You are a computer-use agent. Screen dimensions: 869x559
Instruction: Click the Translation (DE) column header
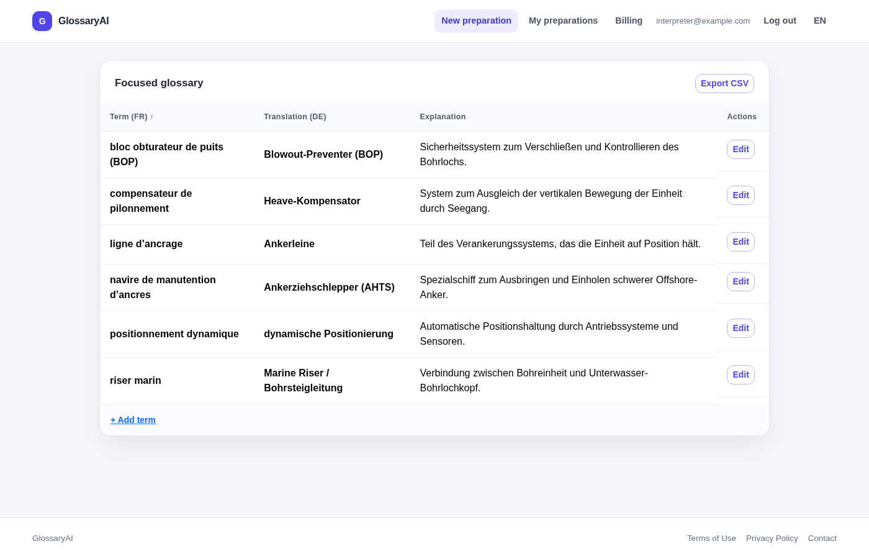295,117
